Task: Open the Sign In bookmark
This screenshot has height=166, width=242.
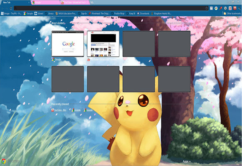Action: point(82,14)
